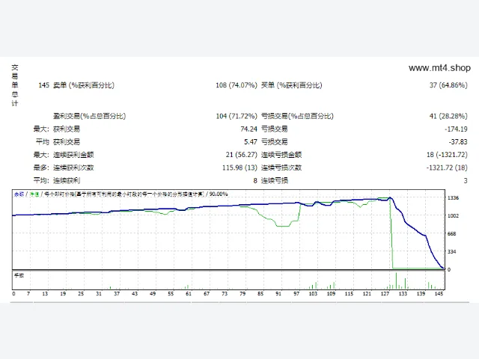Click the 最多: row prefix label
The image size is (479, 359).
(41, 168)
